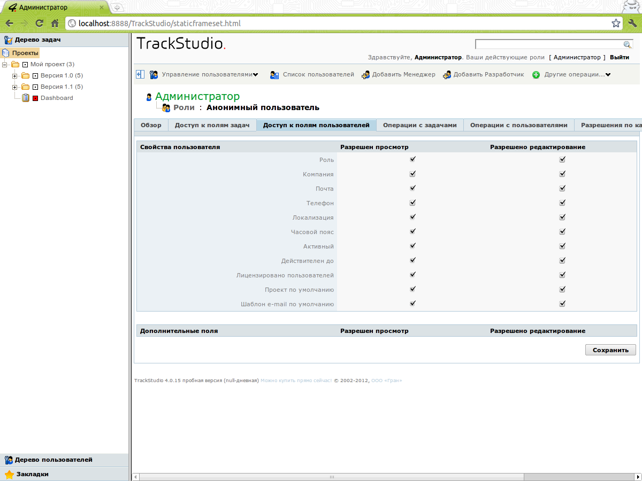
Task: Click the Дерево задач panel icon
Action: 8,40
